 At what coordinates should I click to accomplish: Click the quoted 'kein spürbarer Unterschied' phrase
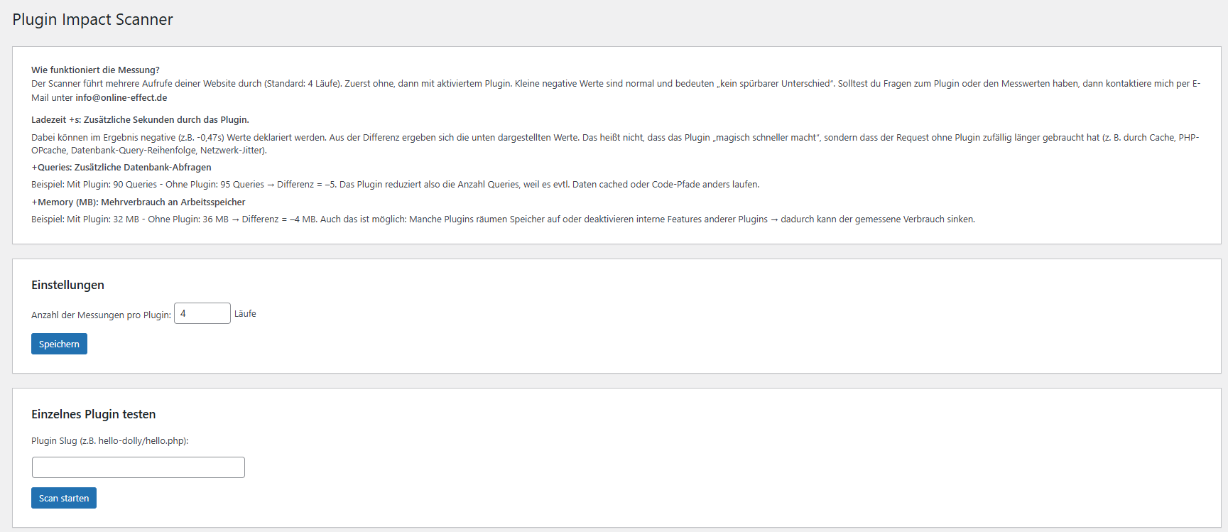775,84
